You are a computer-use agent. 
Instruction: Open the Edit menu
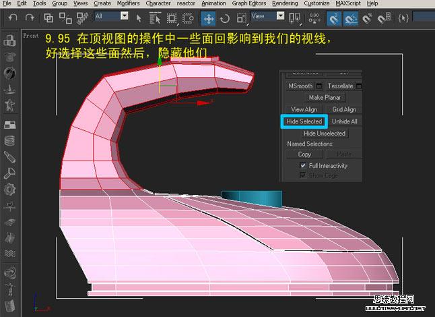pyautogui.click(x=22, y=3)
